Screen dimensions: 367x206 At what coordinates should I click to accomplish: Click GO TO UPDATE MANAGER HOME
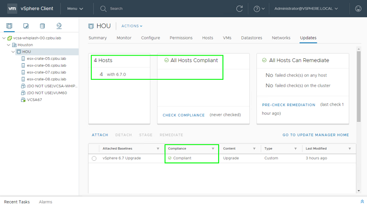pos(316,135)
